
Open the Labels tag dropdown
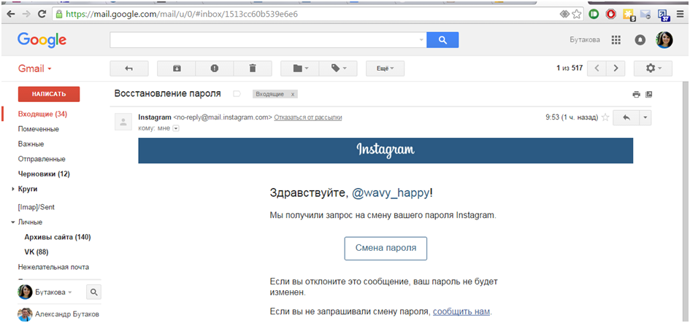338,69
